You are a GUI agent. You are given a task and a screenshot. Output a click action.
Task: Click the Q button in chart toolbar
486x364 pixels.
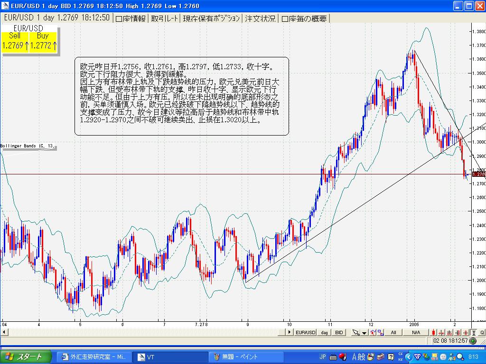482,332
